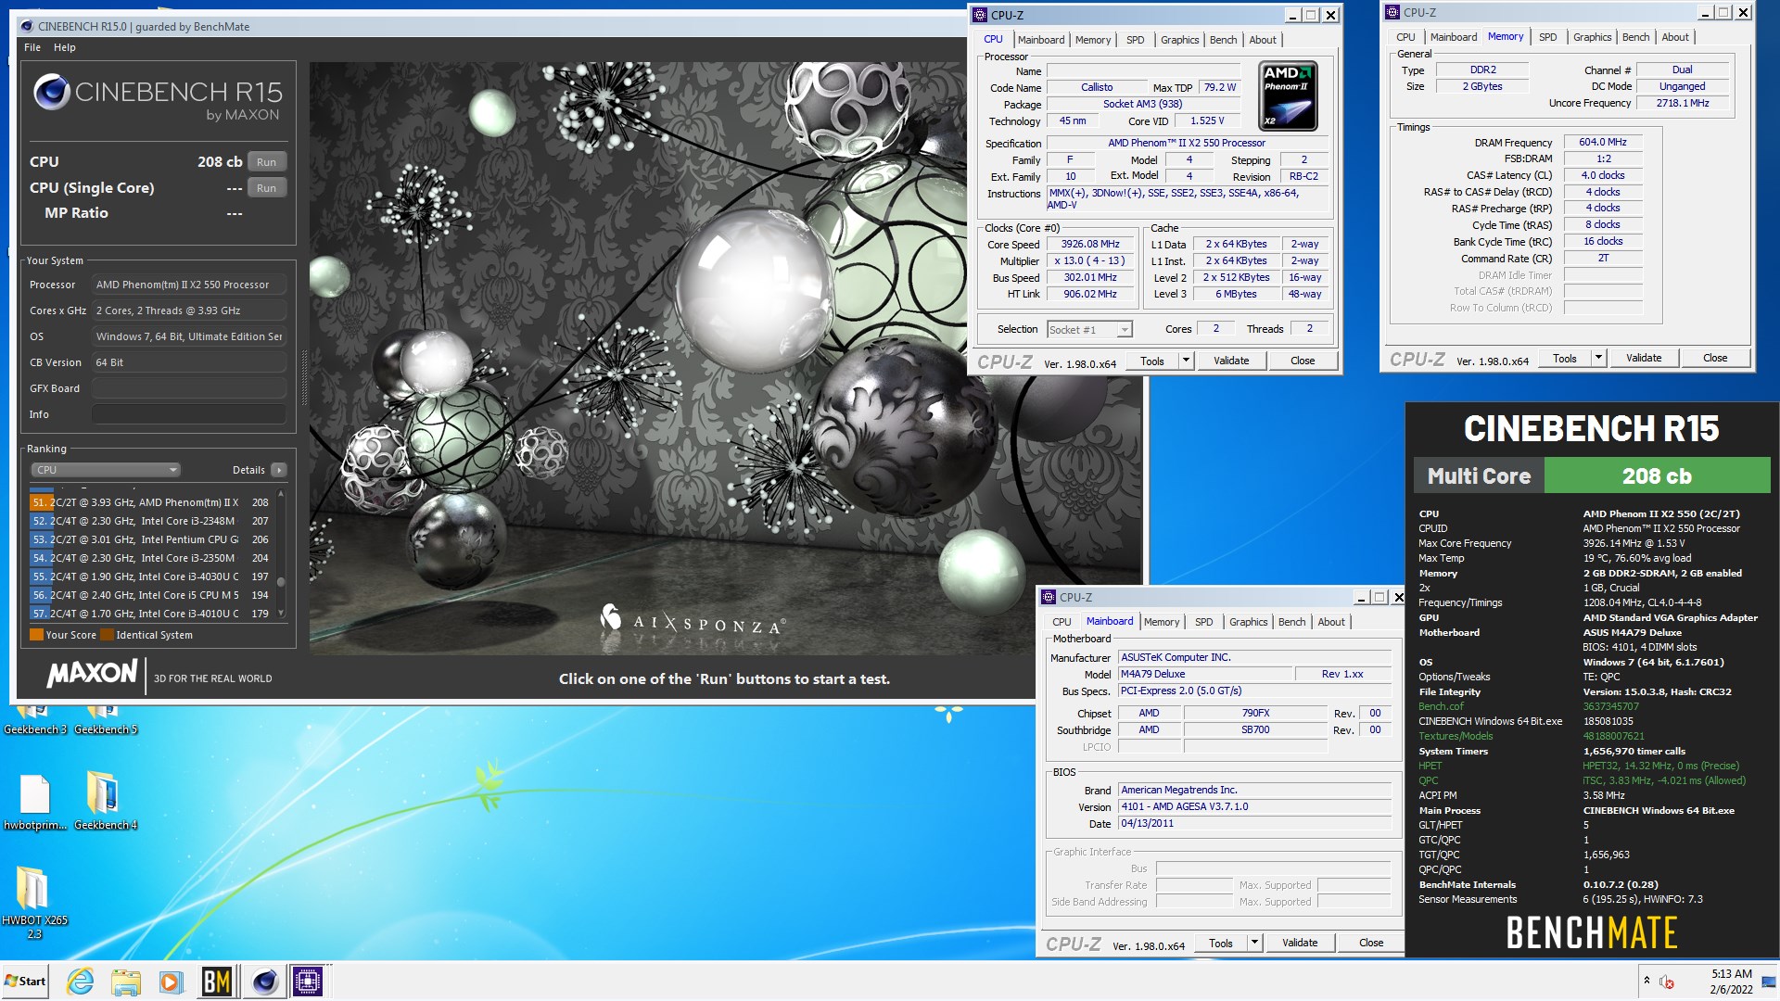Expand Tools arrow in CPU tab CPU-Z window
Screen dimensions: 1780x1001
click(x=1186, y=361)
